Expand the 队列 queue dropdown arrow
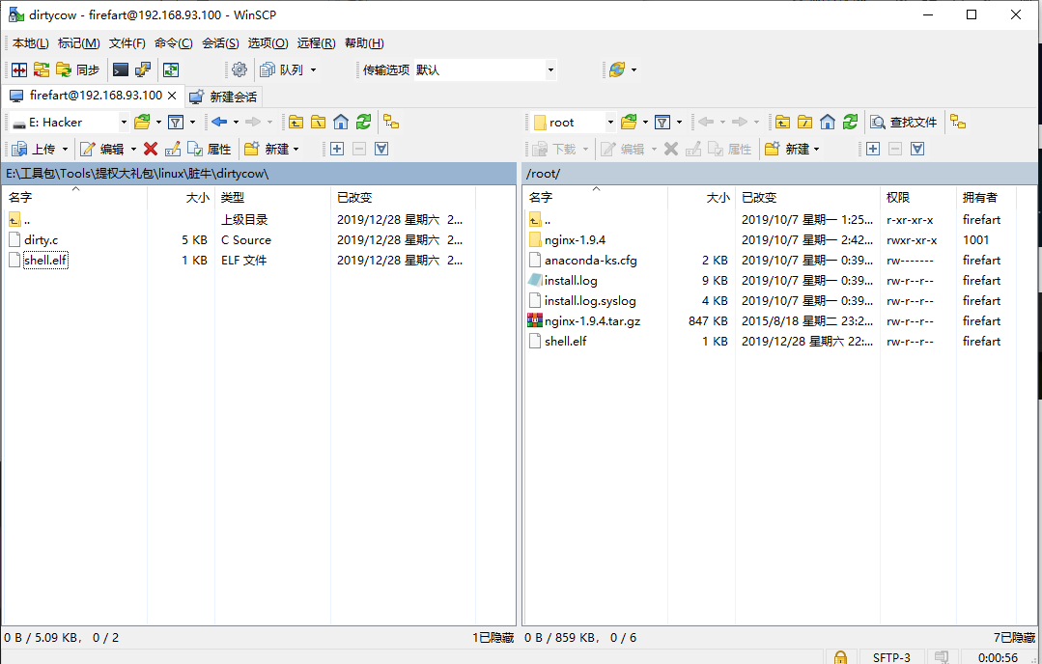1042x664 pixels. pyautogui.click(x=314, y=69)
